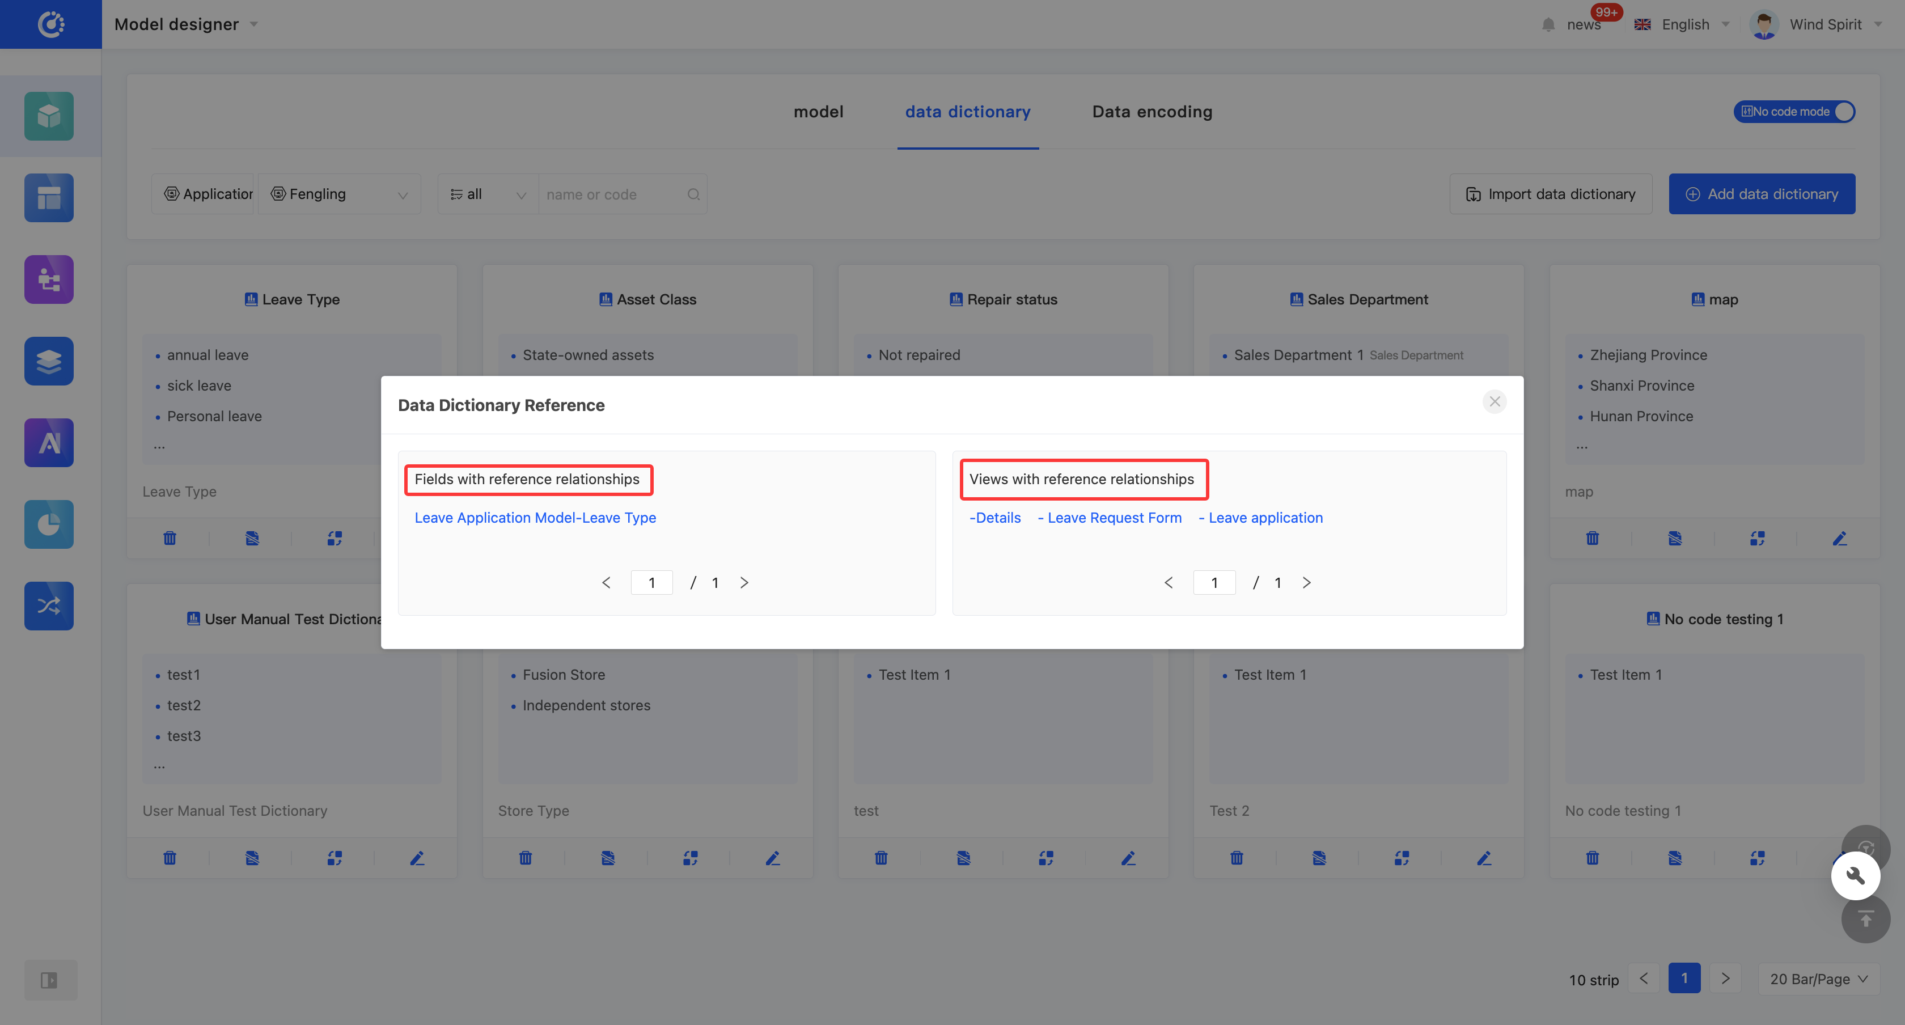Click the pie chart sidebar icon

49,524
